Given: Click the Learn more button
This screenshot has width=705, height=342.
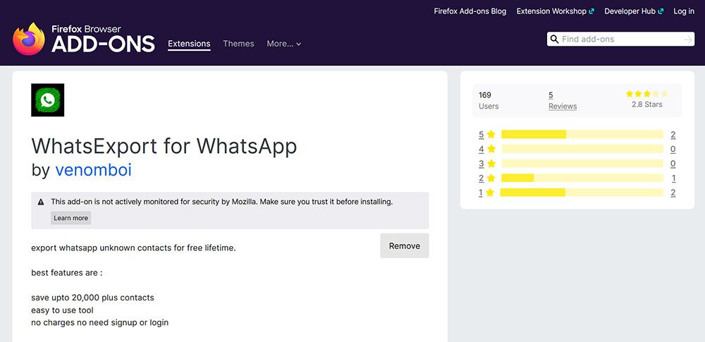Looking at the screenshot, I should click(x=71, y=219).
